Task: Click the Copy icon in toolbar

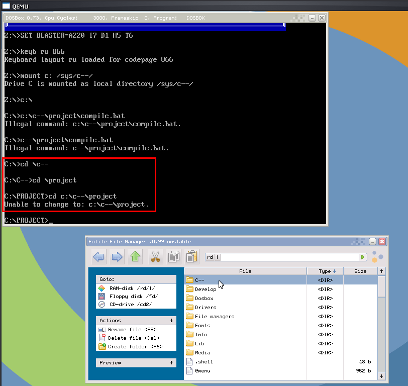Action: (174, 257)
